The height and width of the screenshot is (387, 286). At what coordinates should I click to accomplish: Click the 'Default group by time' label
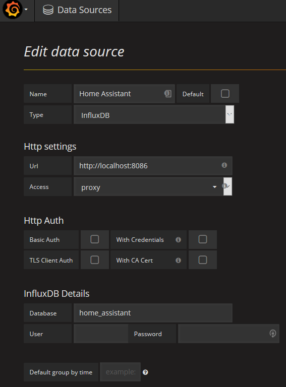61,372
